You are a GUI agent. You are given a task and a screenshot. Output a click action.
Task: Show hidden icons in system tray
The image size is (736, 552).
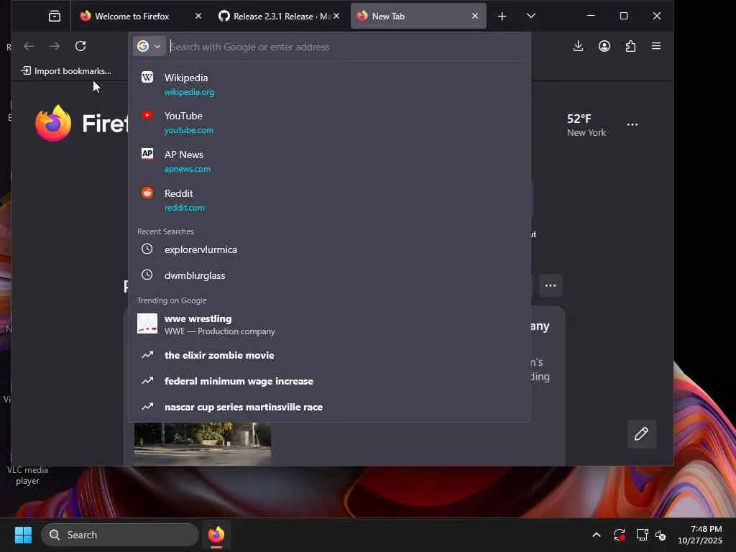point(596,535)
